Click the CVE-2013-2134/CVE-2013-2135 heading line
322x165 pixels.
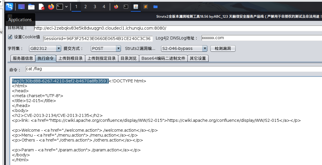tap(57, 115)
